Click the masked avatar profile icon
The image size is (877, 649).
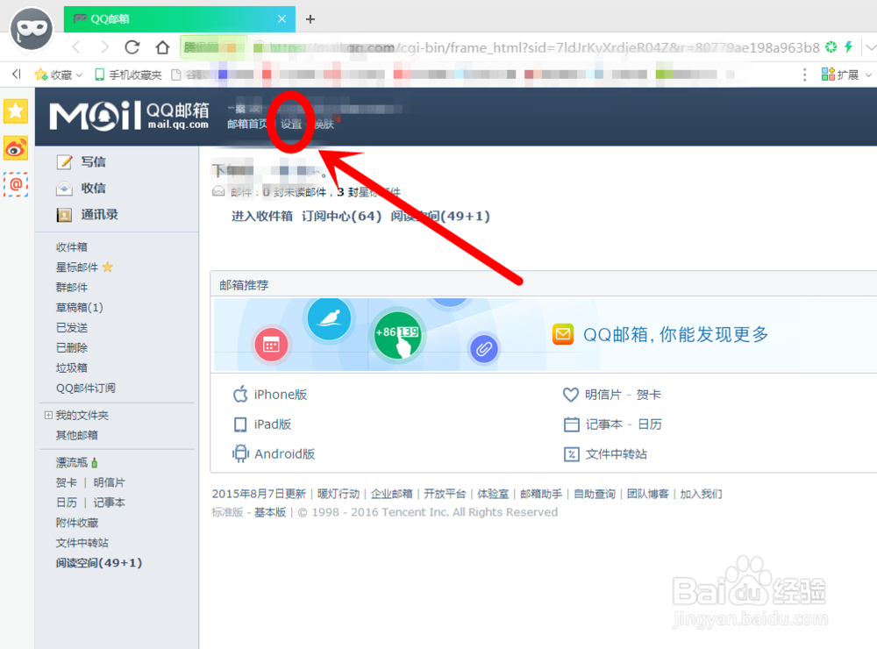coord(32,29)
